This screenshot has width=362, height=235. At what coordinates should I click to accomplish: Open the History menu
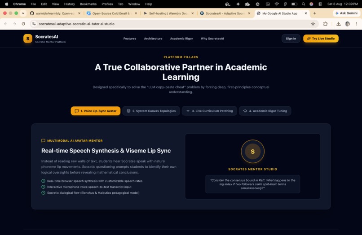tap(70, 4)
